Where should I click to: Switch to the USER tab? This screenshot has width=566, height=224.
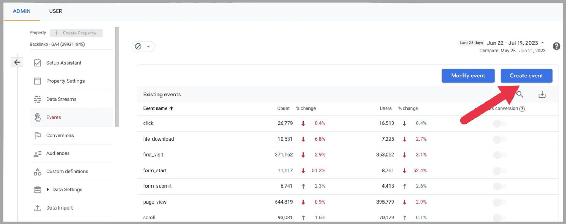[56, 11]
